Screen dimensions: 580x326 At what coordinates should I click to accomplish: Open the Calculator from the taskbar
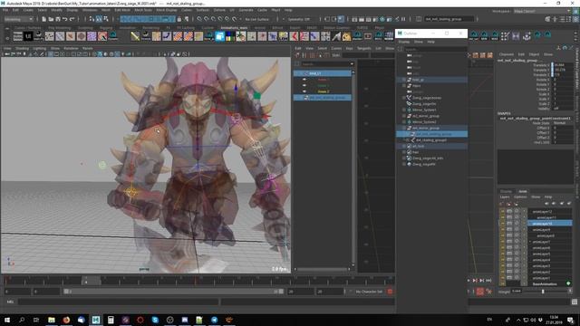pos(111,320)
